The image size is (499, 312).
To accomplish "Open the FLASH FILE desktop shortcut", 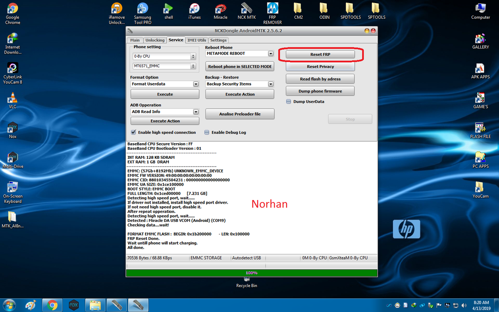I will [x=480, y=130].
